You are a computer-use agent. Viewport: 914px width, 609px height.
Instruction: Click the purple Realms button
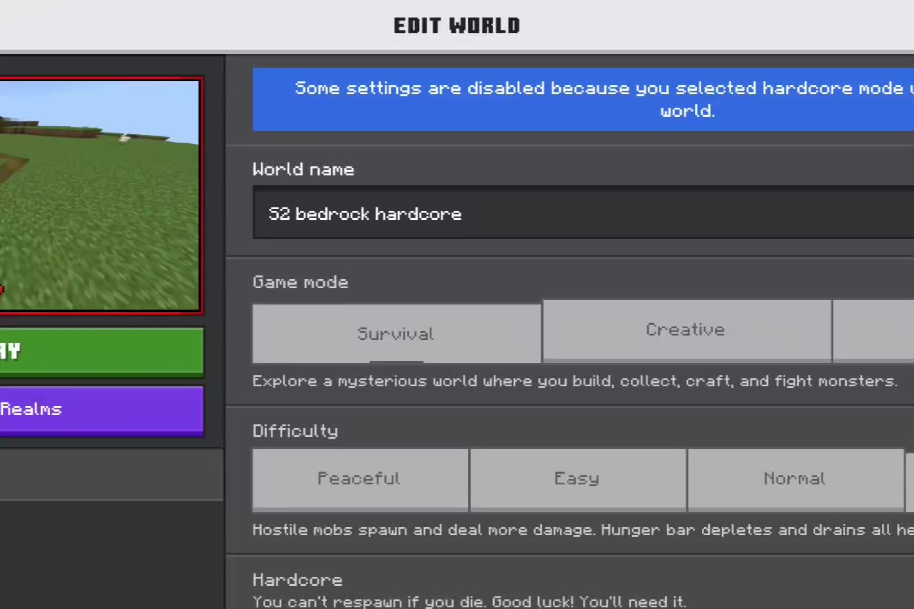[x=102, y=410]
